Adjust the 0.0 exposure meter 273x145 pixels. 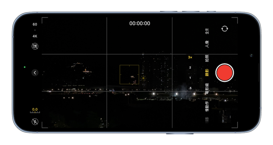pyautogui.click(x=35, y=111)
